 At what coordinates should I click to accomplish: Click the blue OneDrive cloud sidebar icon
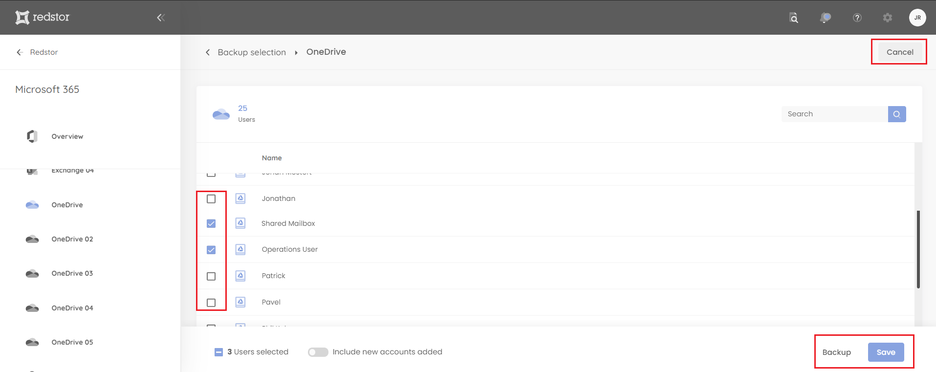coord(32,205)
